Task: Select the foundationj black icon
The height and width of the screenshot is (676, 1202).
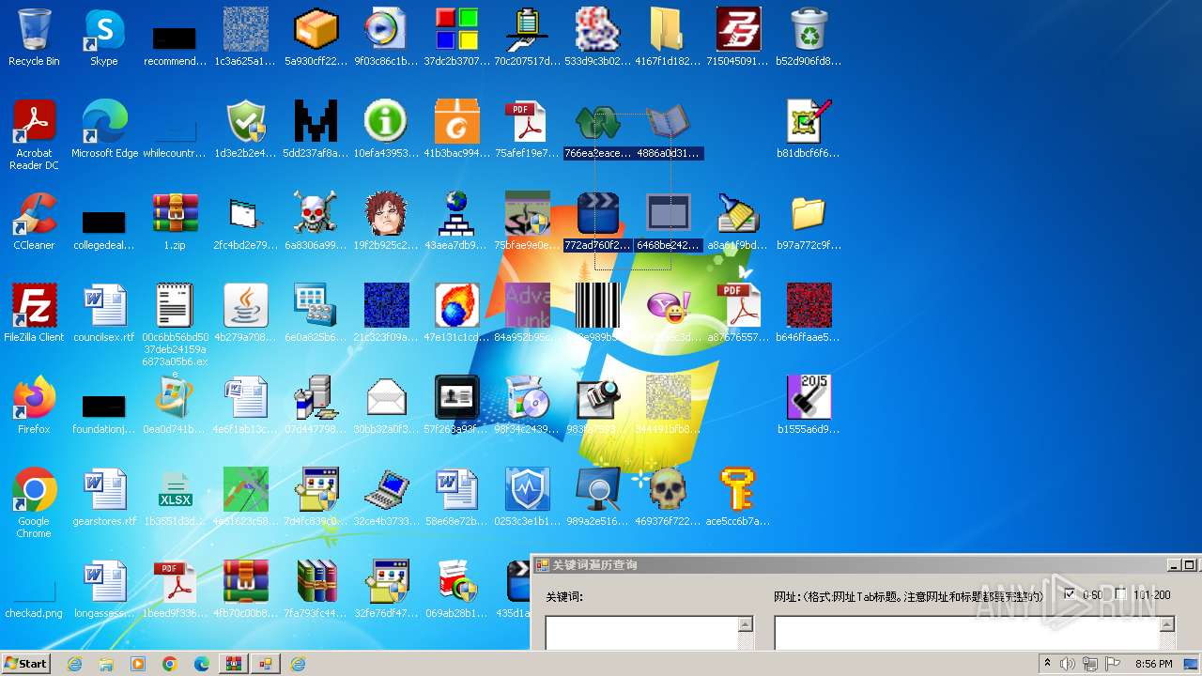Action: [x=104, y=406]
